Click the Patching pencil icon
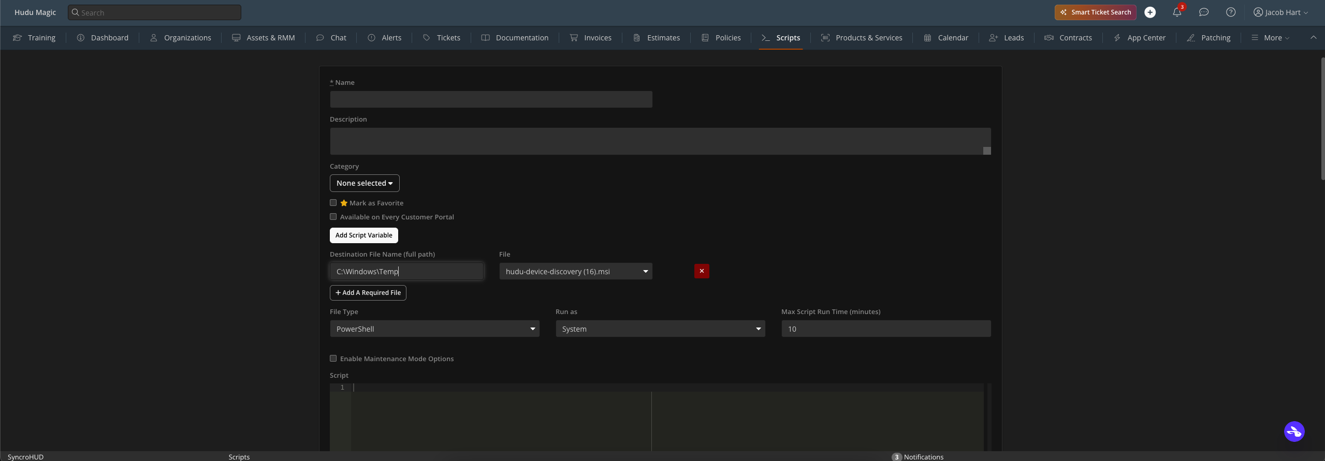The image size is (1325, 461). pos(1191,38)
